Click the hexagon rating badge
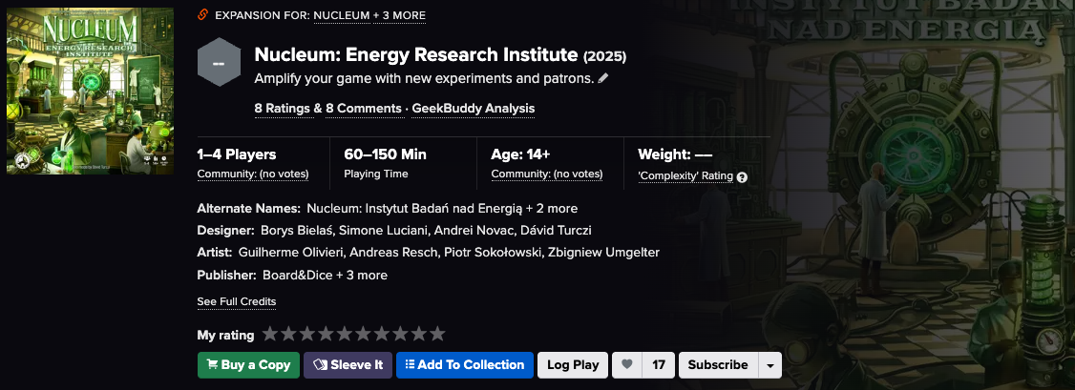Viewport: 1075px width, 390px height. [219, 62]
